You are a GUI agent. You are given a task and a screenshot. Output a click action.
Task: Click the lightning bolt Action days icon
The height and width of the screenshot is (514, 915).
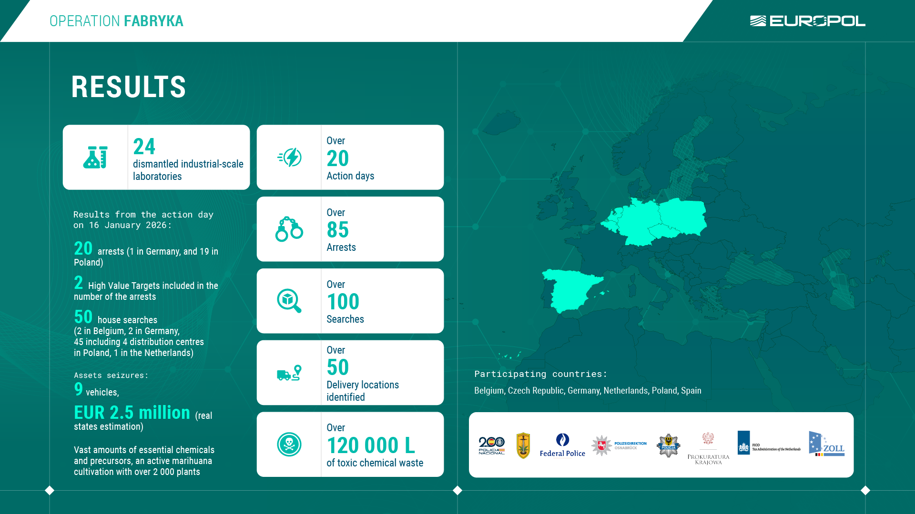coord(289,158)
